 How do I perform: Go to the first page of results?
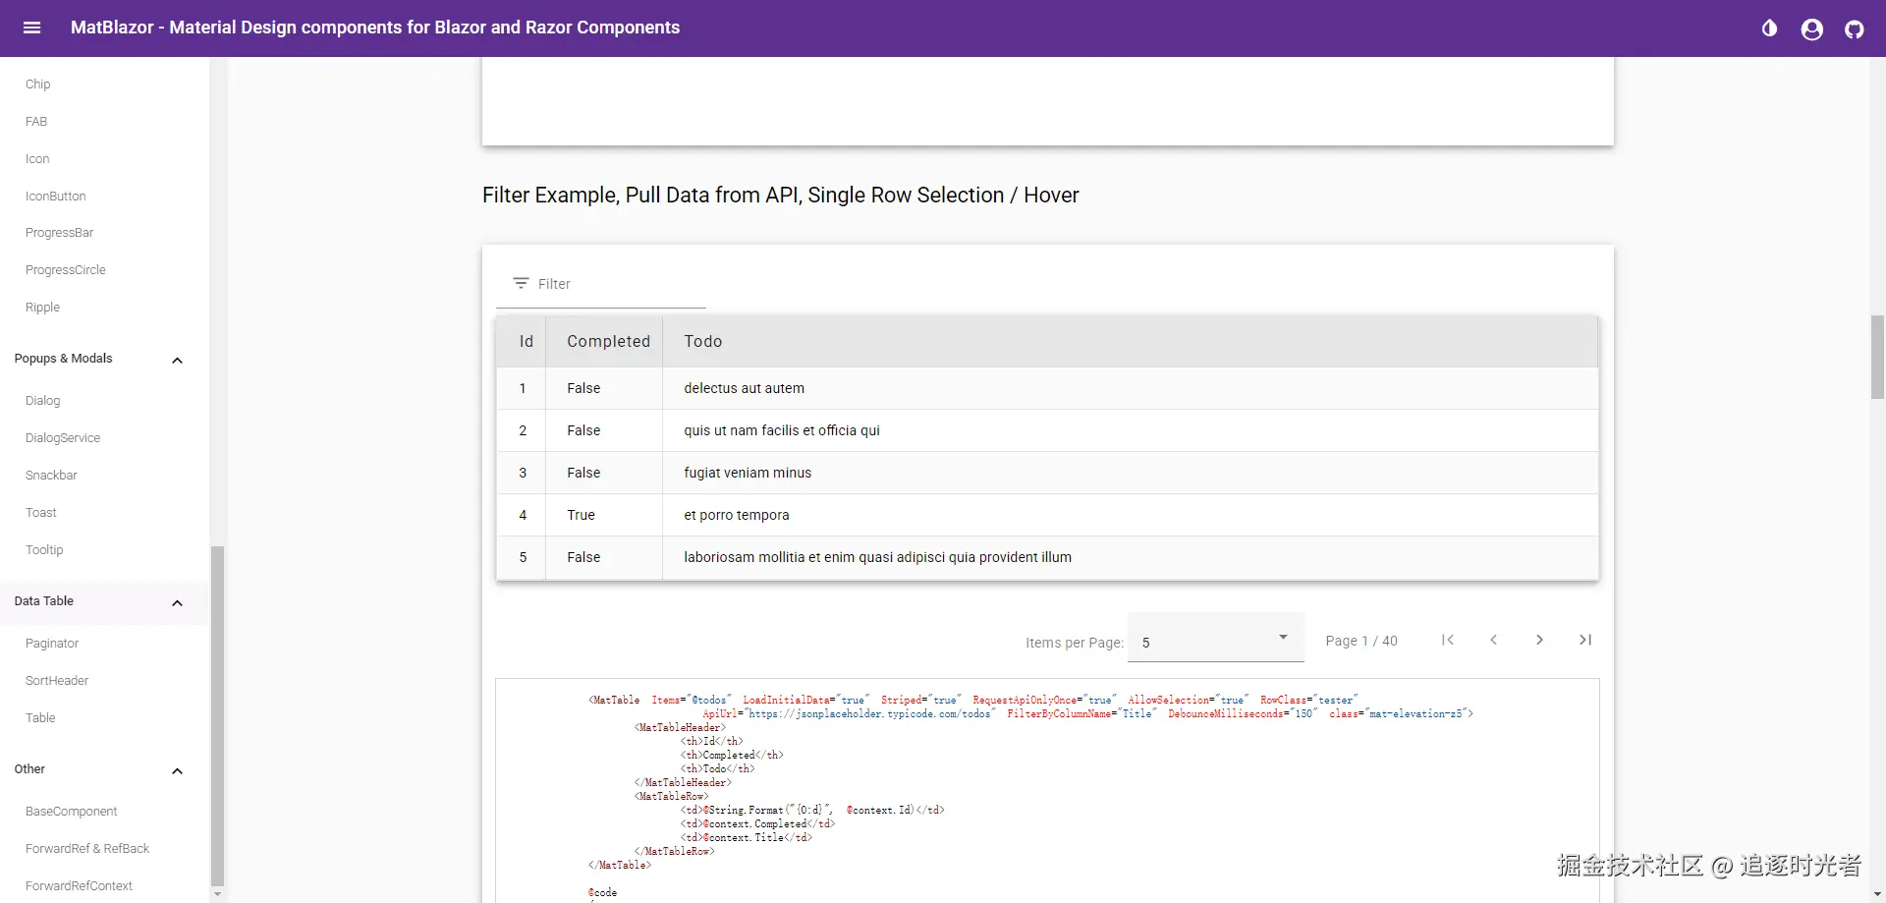[x=1447, y=640]
